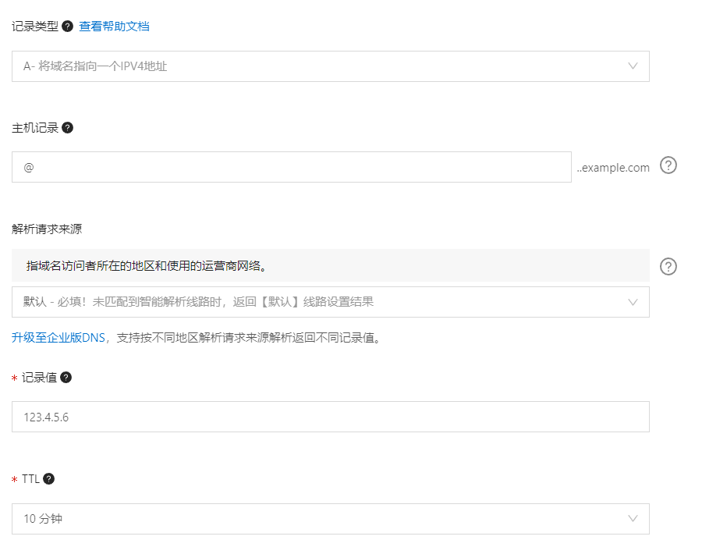Viewport: 702px width, 547px height.
Task: Expand the chevron arrow in the 记录类型 selector
Action: [x=633, y=66]
